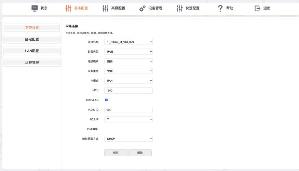Image resolution: width=299 pixels, height=171 pixels.
Task: Click the gears icon for 设备管理
Action: (x=142, y=8)
